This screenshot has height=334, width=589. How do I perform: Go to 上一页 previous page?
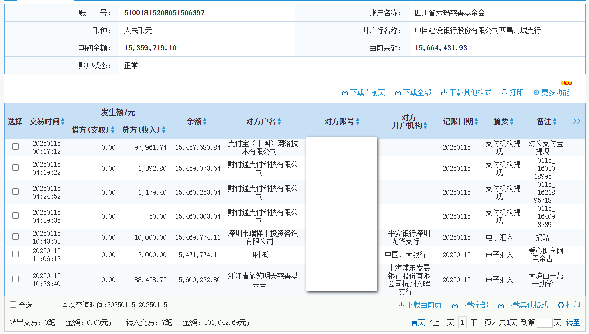(x=441, y=323)
